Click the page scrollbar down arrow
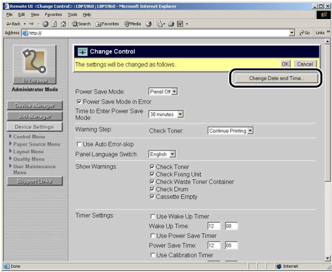332x272 pixels. [328, 258]
